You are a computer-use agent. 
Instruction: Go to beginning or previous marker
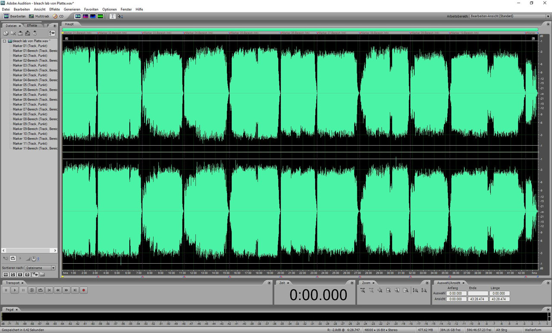[49, 290]
